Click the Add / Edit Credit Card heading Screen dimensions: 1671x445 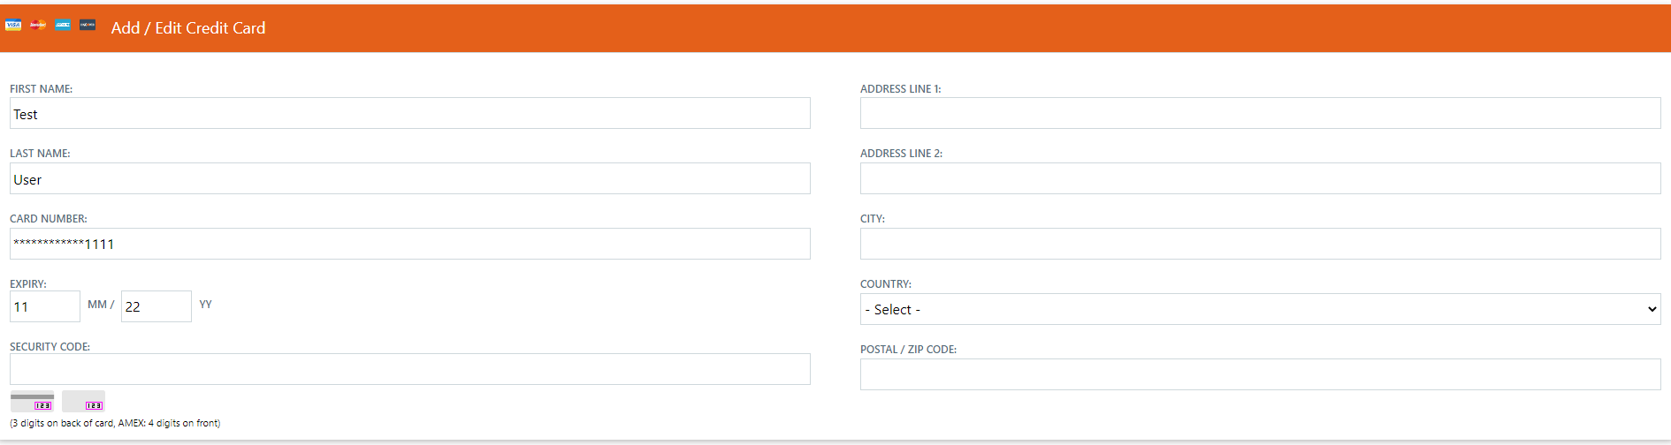(x=188, y=28)
